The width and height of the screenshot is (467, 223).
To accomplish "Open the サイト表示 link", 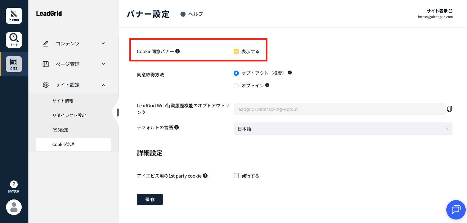I will 440,11.
